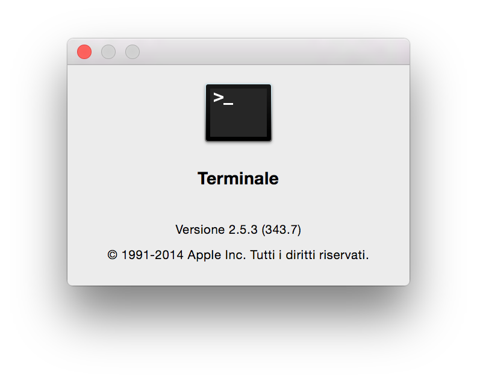Click the copyright symbol before 1991-2014
The width and height of the screenshot is (477, 382).
click(112, 255)
